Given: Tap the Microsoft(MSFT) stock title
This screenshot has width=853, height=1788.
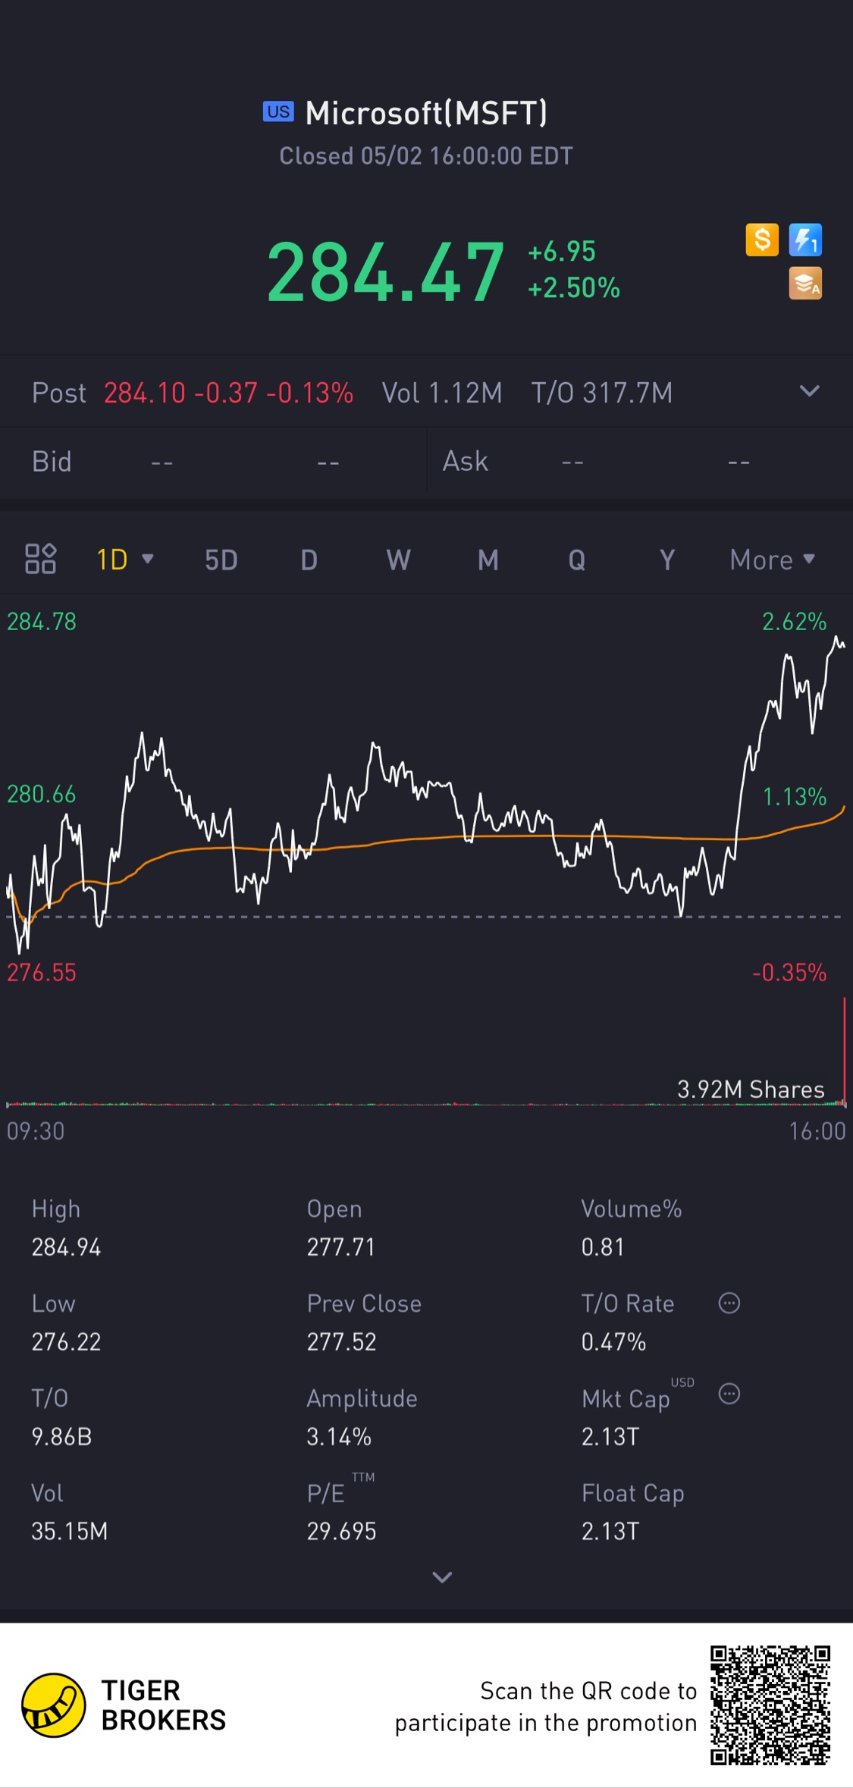Looking at the screenshot, I should (426, 113).
